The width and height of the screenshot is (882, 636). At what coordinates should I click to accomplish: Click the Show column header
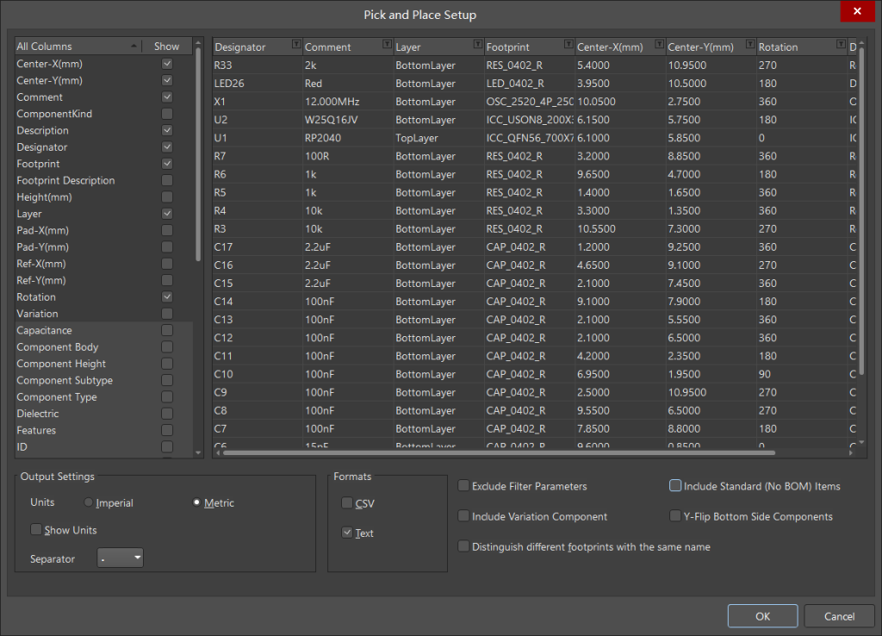tap(166, 47)
